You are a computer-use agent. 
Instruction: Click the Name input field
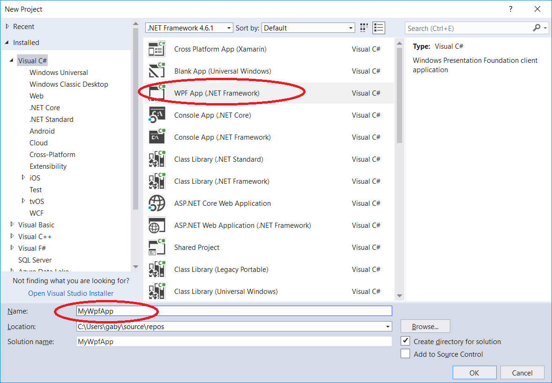(234, 311)
